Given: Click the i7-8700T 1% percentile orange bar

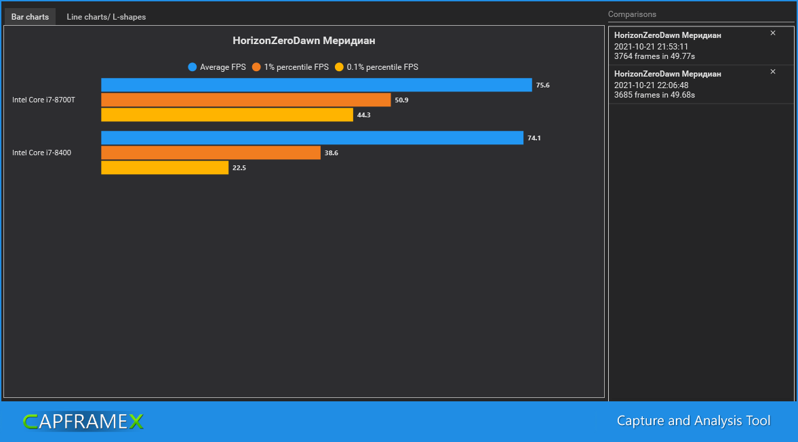Looking at the screenshot, I should pos(246,100).
